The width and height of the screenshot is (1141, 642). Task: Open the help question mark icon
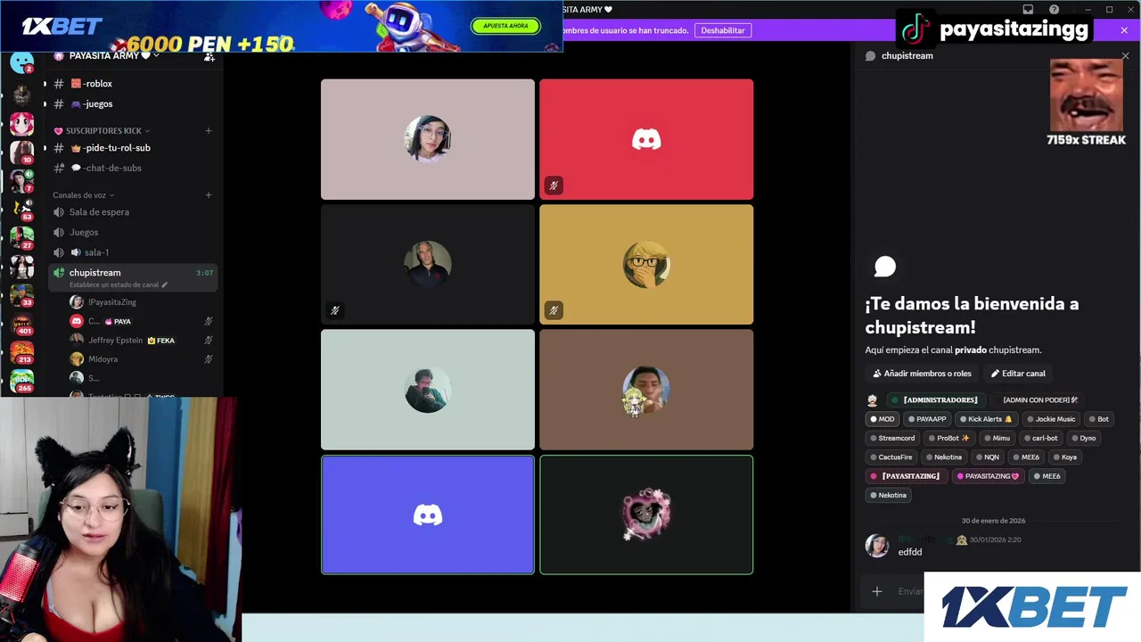[1055, 10]
